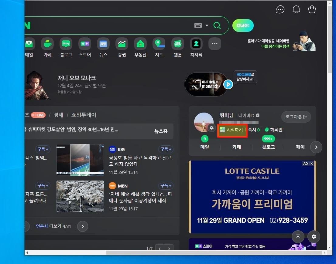The image size is (336, 264).
Task: Expand more services with the three-dots icon
Action: (215, 44)
